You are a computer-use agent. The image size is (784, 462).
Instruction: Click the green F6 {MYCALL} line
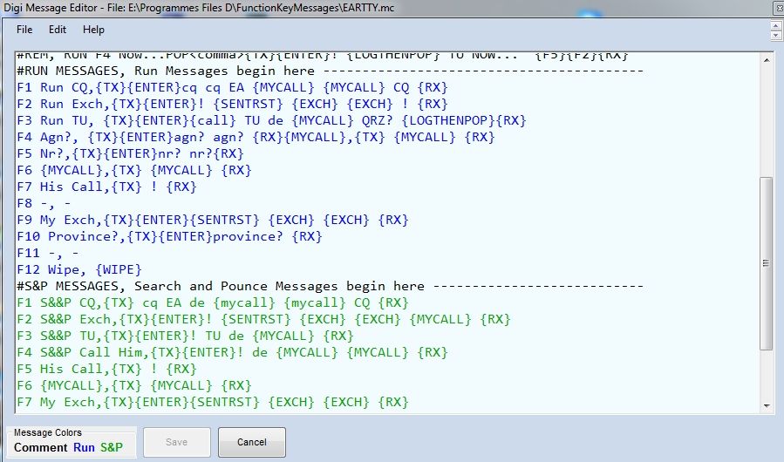134,385
